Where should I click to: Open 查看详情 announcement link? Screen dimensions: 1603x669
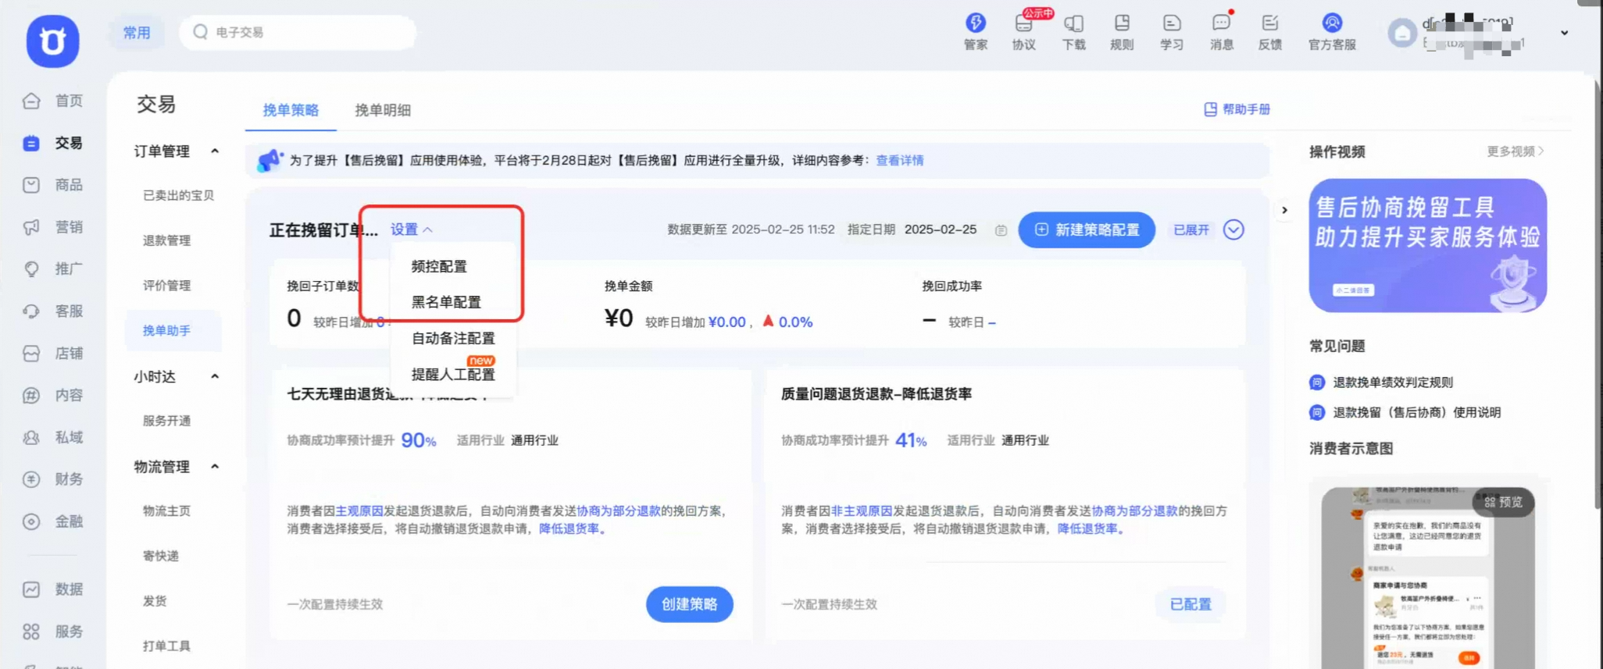click(x=899, y=160)
